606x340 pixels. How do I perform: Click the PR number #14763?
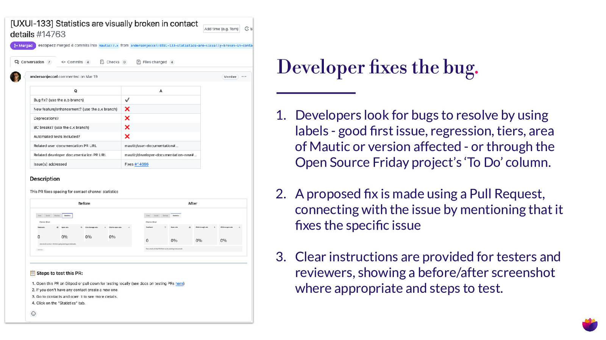51,34
